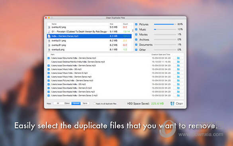Click the 13/14 count value
The image size is (233, 146).
pos(126,32)
